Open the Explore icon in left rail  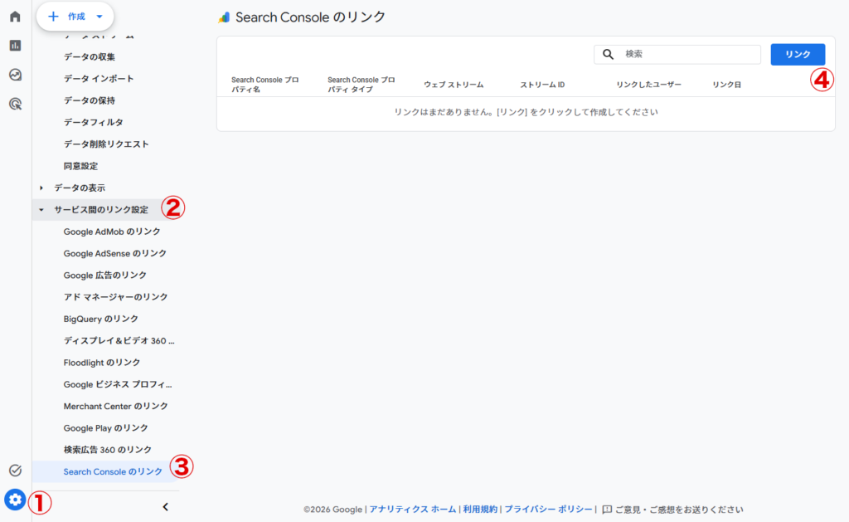(x=15, y=75)
